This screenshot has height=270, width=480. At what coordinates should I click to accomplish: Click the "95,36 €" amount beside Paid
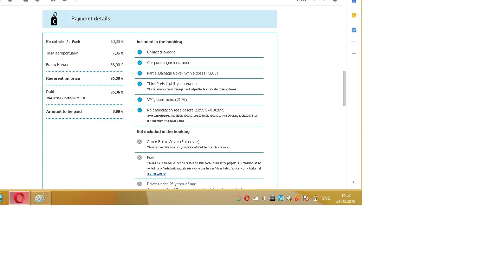[x=117, y=92]
